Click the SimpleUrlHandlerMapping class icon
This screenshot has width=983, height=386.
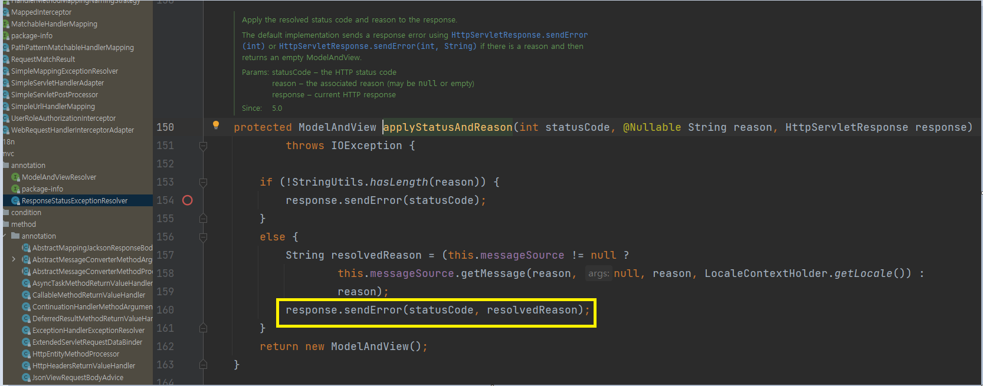(6, 107)
